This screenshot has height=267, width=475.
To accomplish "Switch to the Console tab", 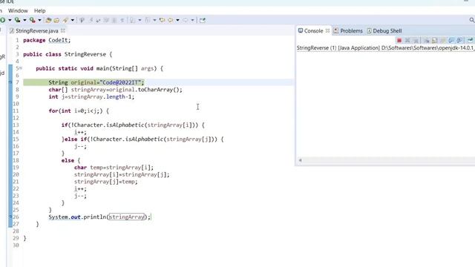I will pos(313,31).
